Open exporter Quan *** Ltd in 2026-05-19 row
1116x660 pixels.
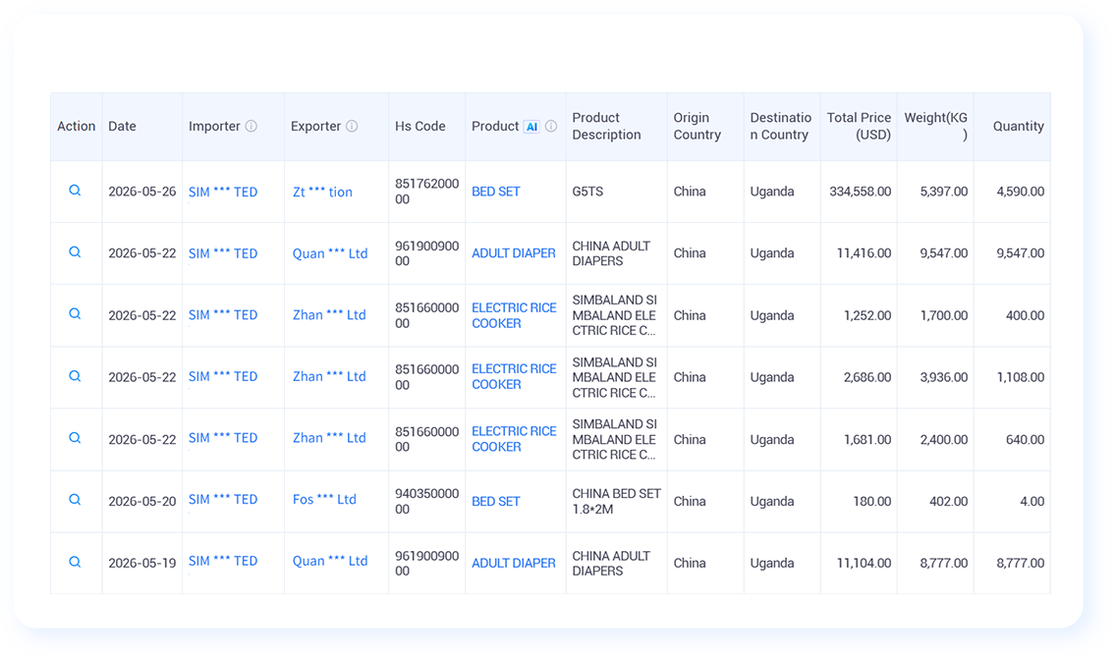pos(330,561)
